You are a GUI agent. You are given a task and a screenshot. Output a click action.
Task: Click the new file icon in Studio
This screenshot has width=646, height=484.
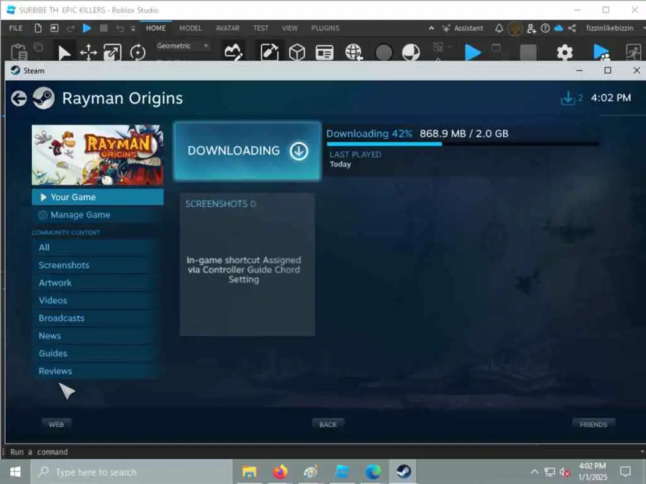click(38, 28)
